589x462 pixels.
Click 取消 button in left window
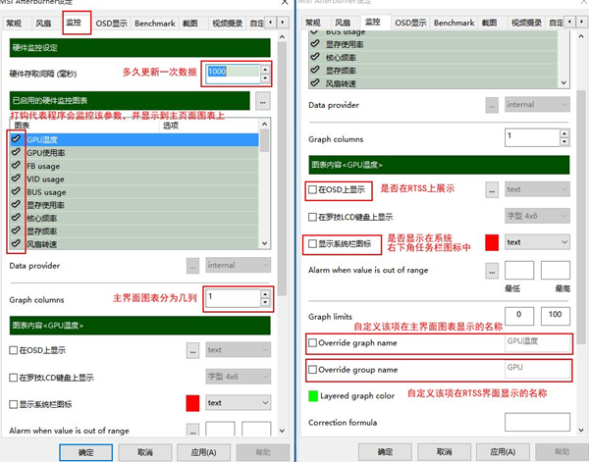click(x=145, y=452)
